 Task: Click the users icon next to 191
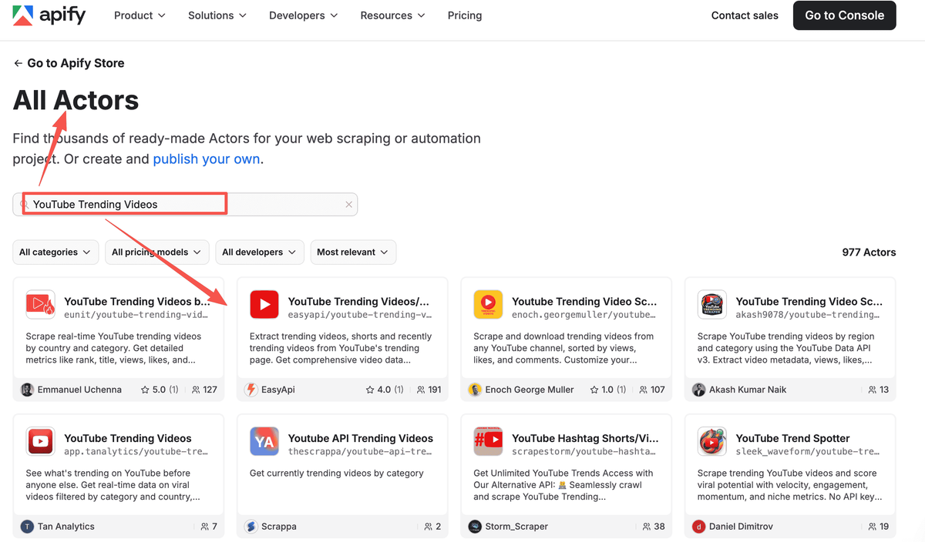pos(421,390)
